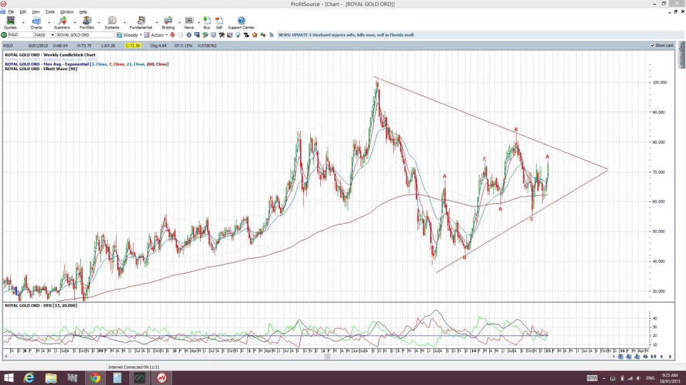Click the RGLD symbol input field
The image size is (686, 385).
(x=21, y=35)
